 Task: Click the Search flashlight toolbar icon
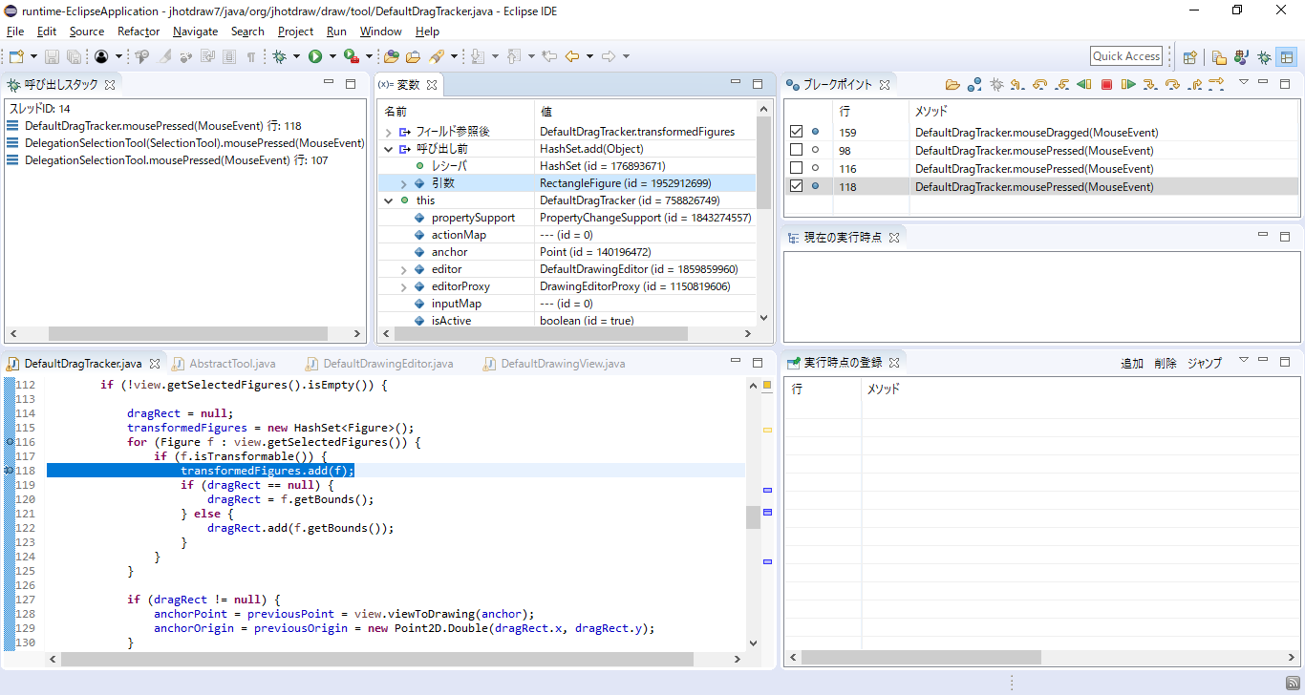pos(437,56)
